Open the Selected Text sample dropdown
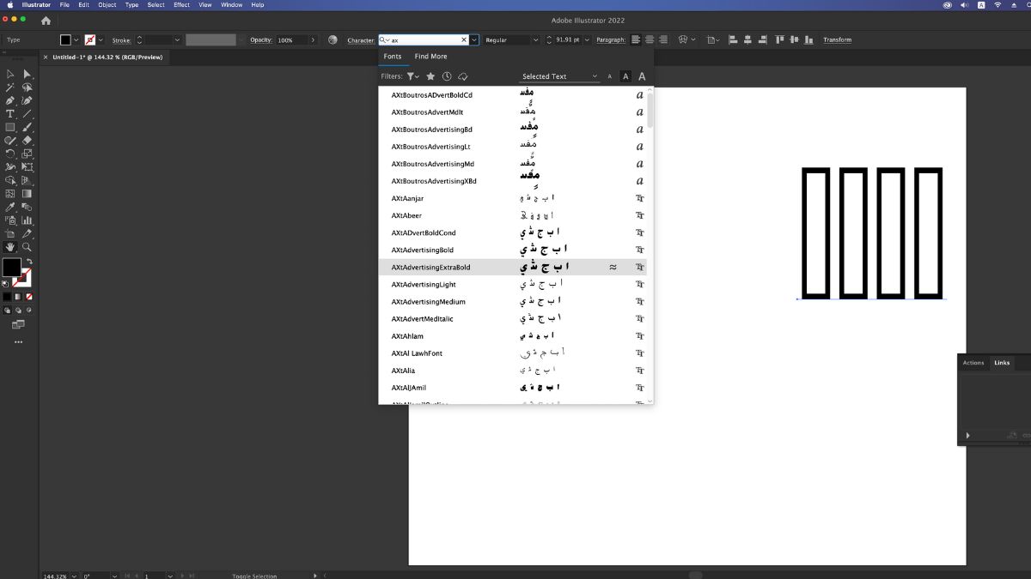This screenshot has height=579, width=1031. pyautogui.click(x=559, y=76)
